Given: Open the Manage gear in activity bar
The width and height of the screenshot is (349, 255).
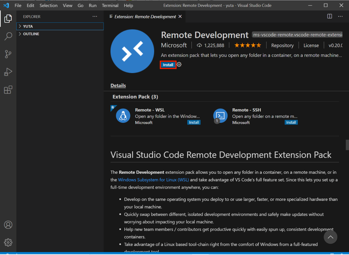Looking at the screenshot, I should tap(8, 242).
